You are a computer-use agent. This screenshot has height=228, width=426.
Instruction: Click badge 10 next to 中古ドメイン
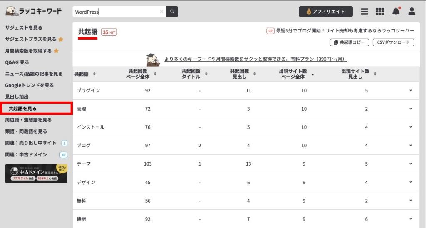tap(63, 155)
